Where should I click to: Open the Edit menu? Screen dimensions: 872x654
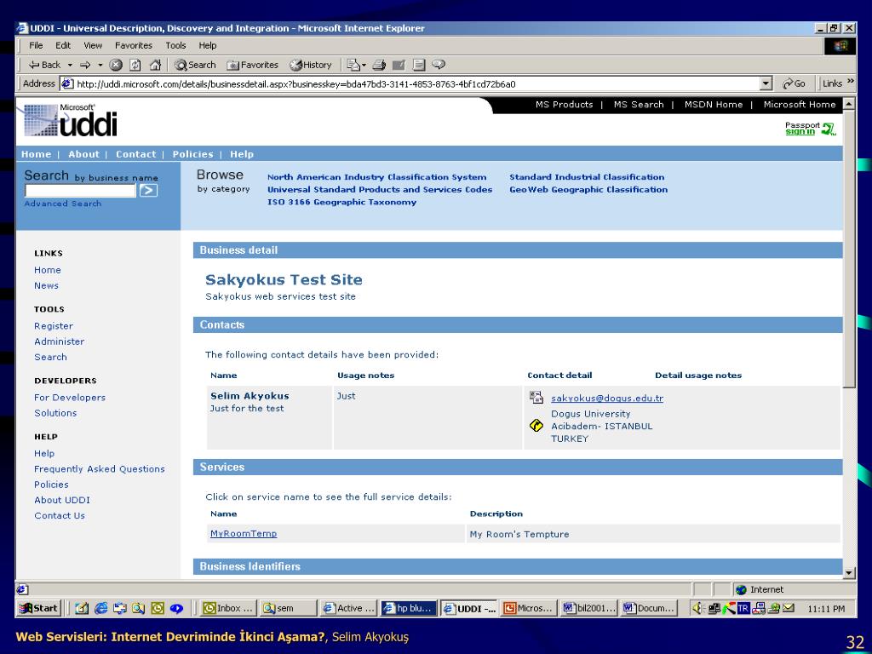point(63,46)
